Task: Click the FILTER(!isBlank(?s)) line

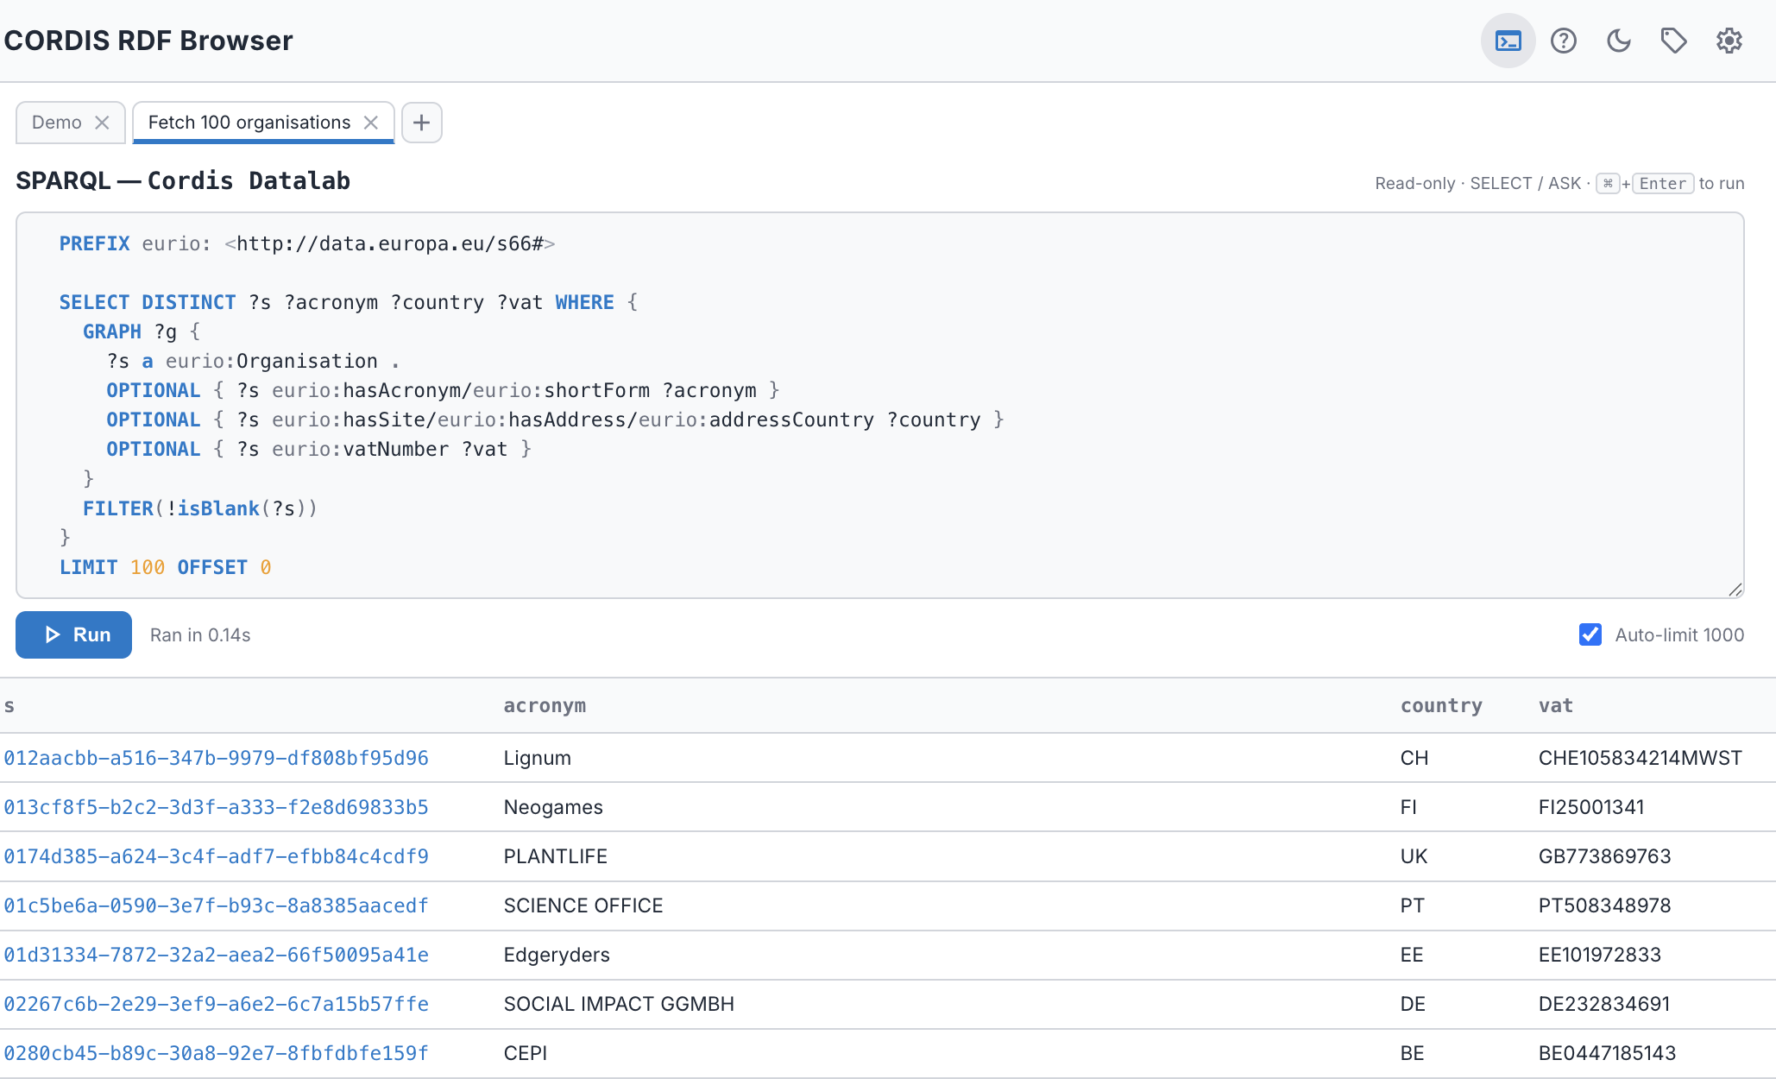Action: pos(200,508)
